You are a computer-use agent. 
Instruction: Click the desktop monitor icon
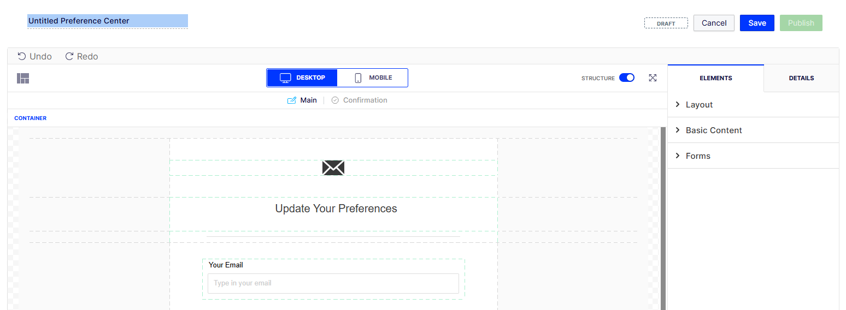(x=285, y=77)
